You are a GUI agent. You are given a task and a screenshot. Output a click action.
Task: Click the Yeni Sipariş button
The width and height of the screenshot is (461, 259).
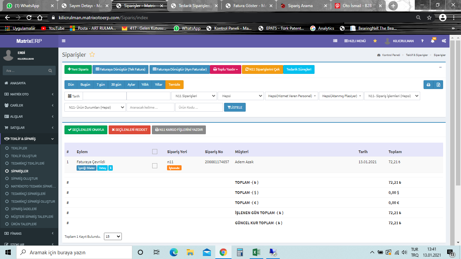click(x=78, y=69)
